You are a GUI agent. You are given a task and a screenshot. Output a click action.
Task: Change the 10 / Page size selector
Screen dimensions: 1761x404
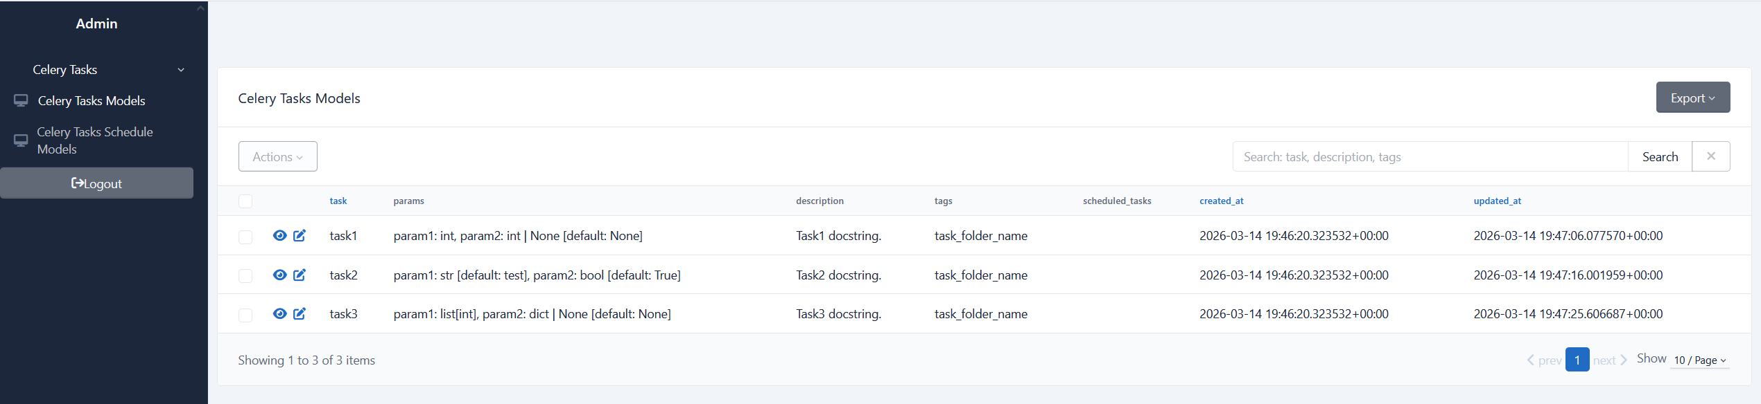click(x=1699, y=360)
